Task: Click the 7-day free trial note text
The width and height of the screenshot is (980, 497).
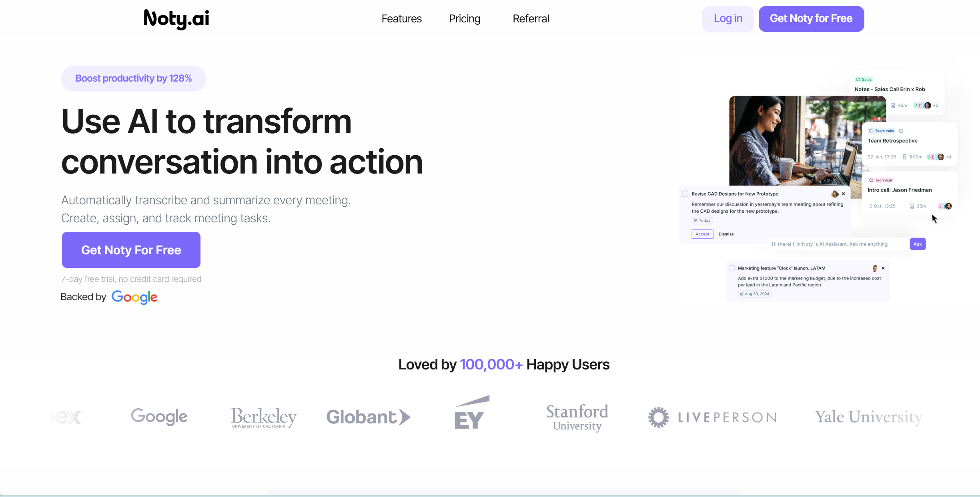Action: click(x=131, y=279)
